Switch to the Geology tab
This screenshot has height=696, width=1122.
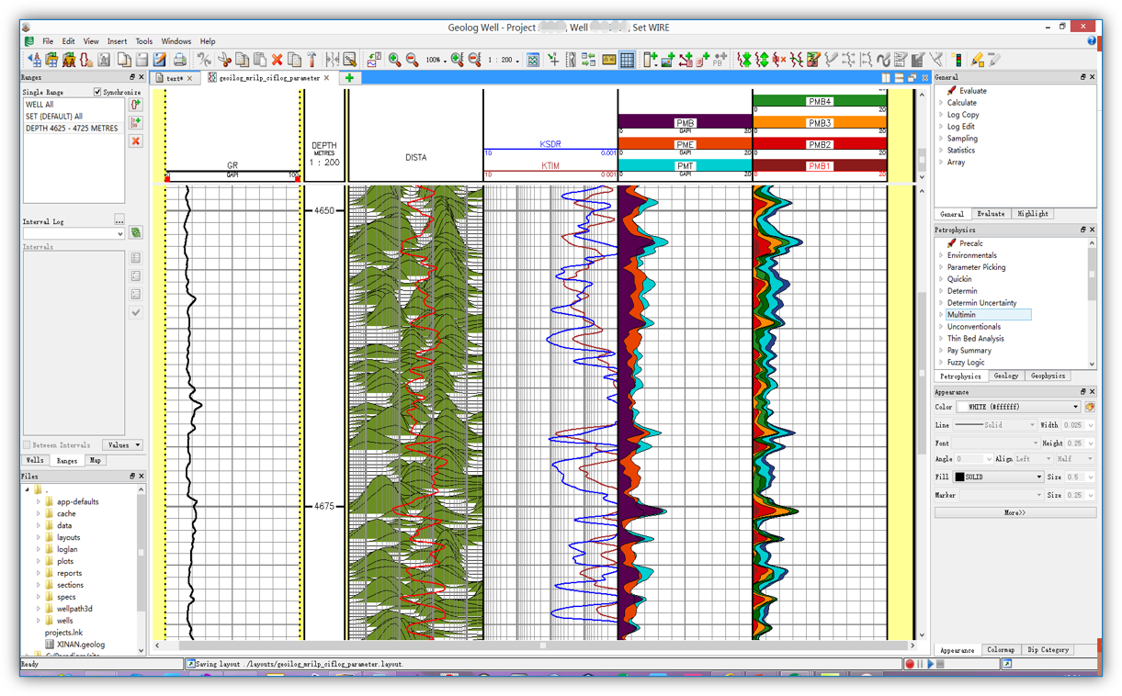pos(1006,376)
